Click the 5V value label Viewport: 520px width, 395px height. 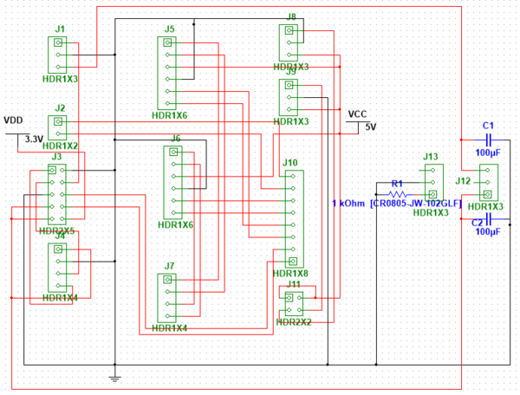click(x=371, y=126)
